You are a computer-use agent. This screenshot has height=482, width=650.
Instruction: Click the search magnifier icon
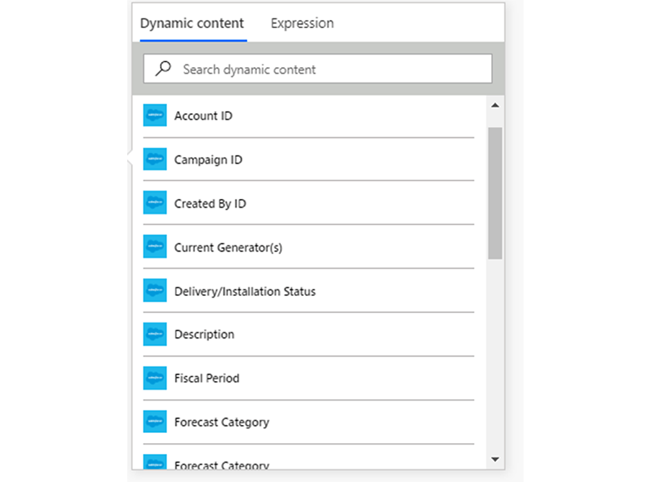coord(163,69)
